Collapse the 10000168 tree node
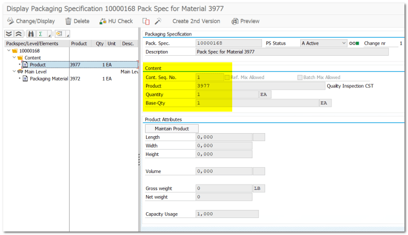408x235 pixels. tap(9, 51)
